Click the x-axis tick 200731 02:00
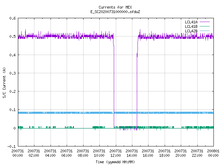 coord(34,153)
